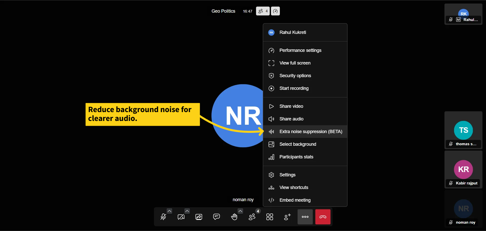
Task: Raise your hand
Action: 234,217
